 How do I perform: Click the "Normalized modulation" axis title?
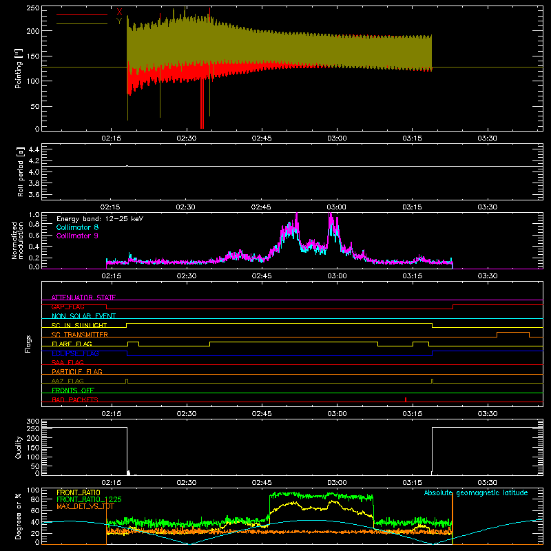click(x=17, y=240)
